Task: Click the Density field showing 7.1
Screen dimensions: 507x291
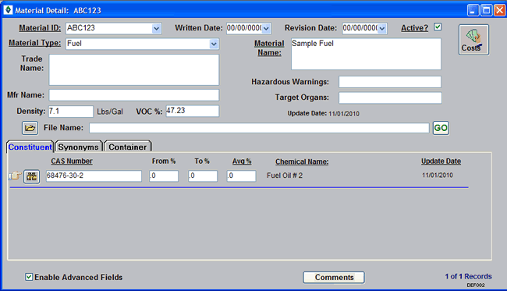Action: click(x=71, y=112)
